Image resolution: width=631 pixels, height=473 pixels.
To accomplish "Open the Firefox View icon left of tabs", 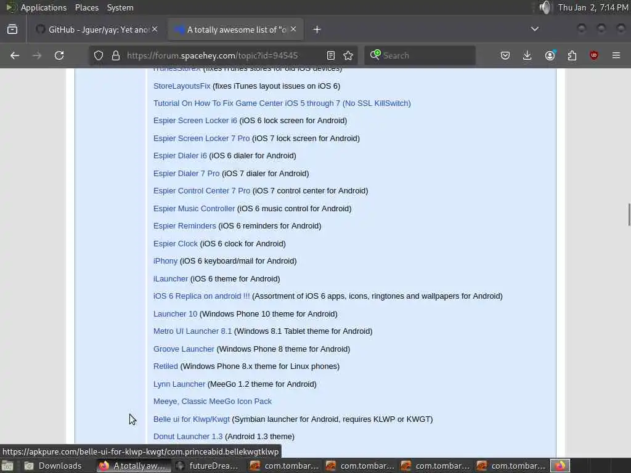I will [12, 30].
